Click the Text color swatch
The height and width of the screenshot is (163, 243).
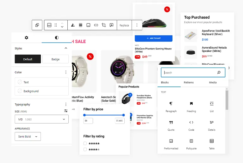pyautogui.click(x=20, y=82)
